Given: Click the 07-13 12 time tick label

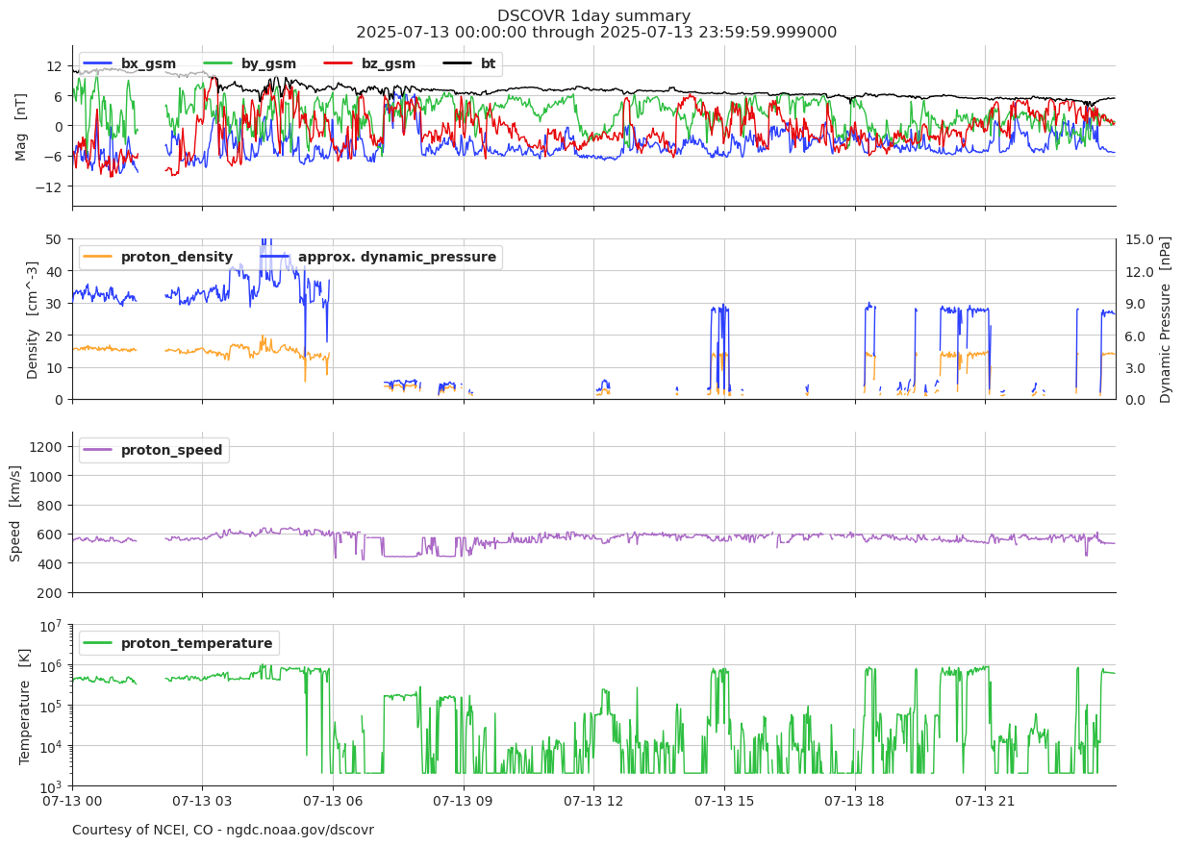Looking at the screenshot, I should tap(593, 801).
